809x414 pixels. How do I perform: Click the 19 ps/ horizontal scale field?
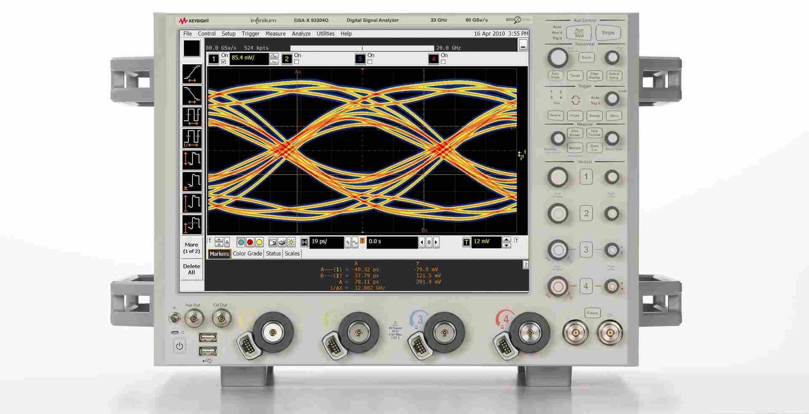(327, 242)
